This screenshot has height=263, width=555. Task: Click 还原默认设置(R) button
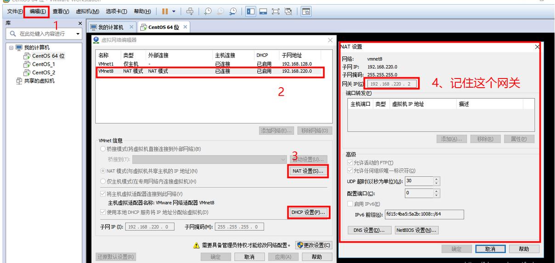pyautogui.click(x=116, y=257)
